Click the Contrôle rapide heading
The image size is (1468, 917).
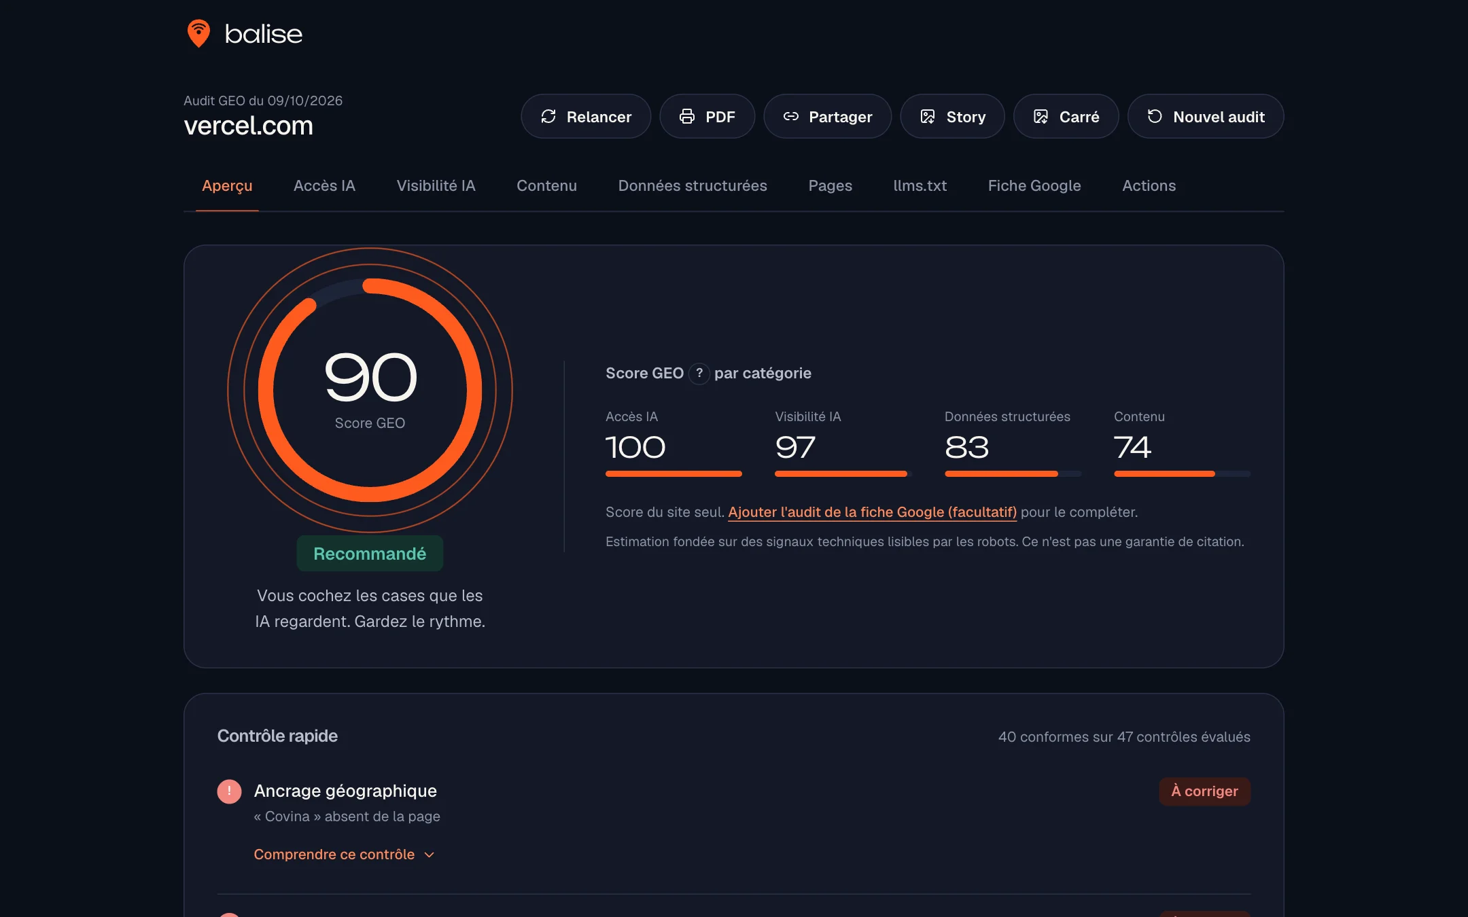click(277, 736)
